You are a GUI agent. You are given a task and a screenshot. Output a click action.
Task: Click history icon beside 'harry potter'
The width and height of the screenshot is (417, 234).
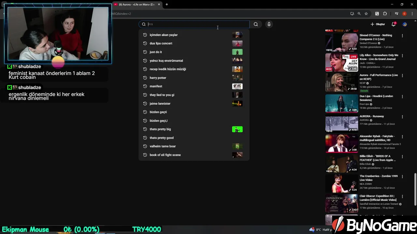coord(145,78)
